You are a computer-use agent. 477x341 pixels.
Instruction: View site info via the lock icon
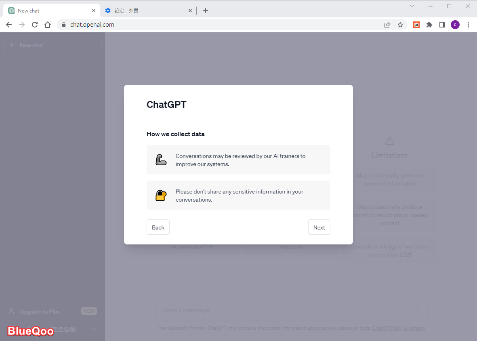pyautogui.click(x=63, y=25)
